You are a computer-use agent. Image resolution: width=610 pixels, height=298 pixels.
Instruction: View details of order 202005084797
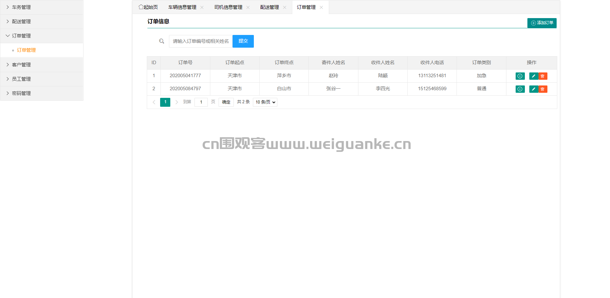[520, 89]
